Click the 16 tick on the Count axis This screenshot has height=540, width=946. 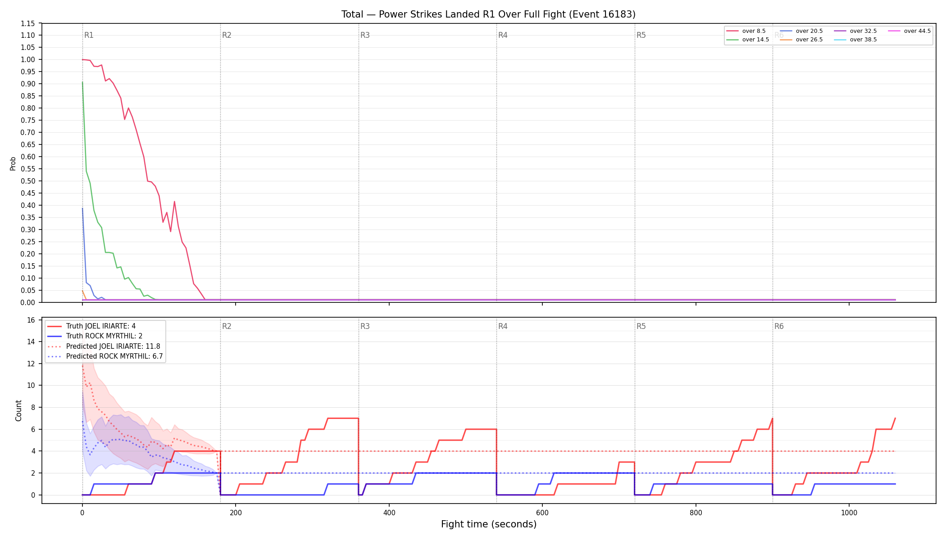[x=31, y=320]
